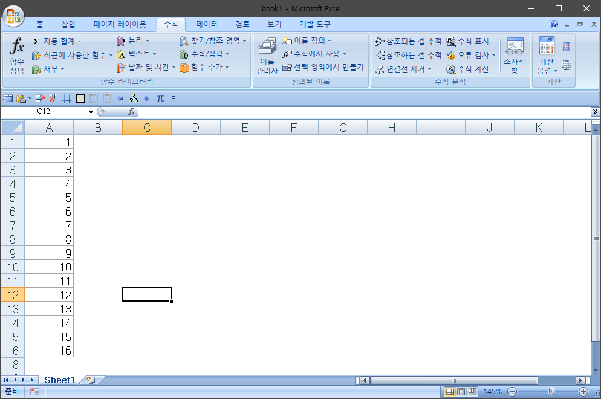Click the blue down arrow icon
The height and width of the screenshot is (399, 601).
pyautogui.click(x=146, y=99)
